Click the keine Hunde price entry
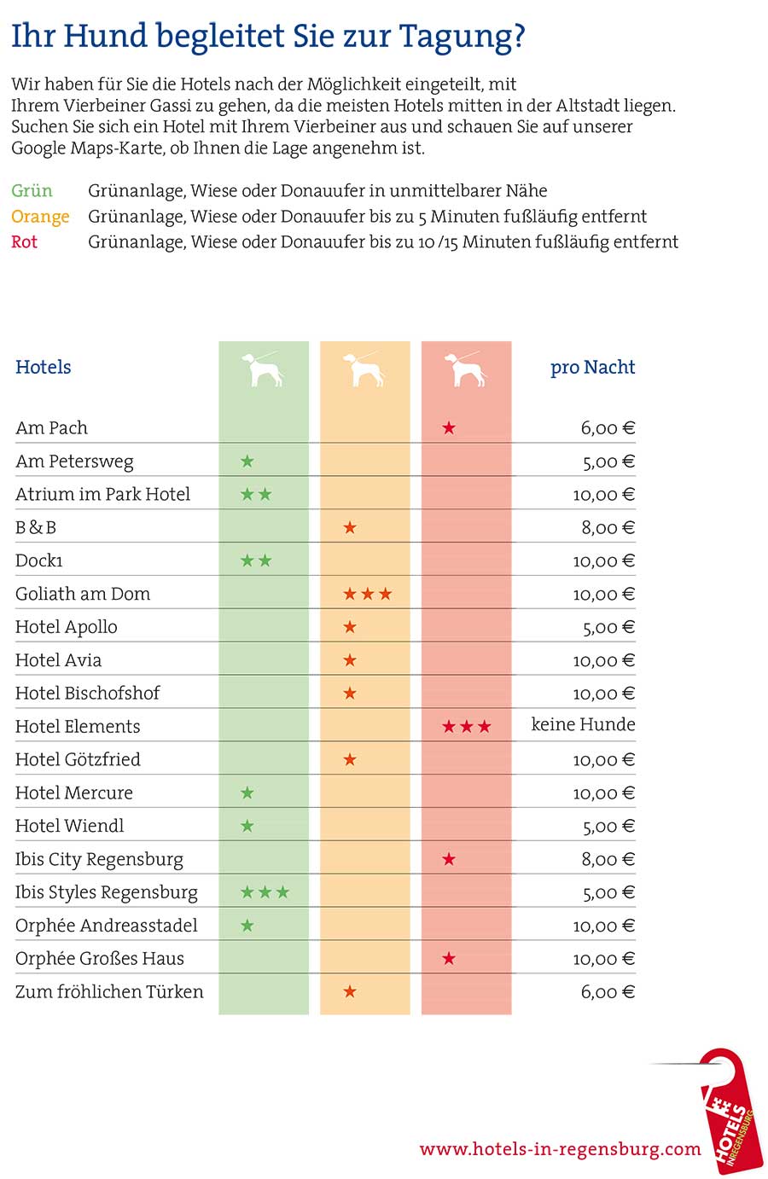Image resolution: width=768 pixels, height=1179 pixels. point(583,724)
